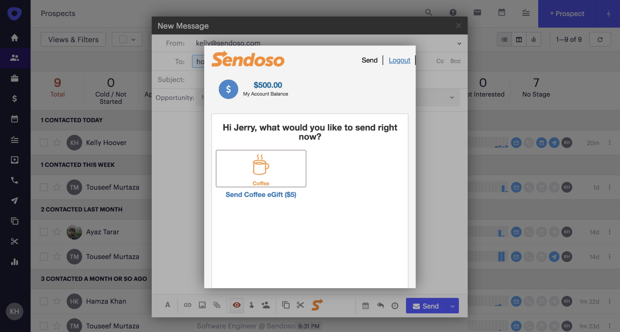Open the calendar icon in message toolbar

point(366,306)
